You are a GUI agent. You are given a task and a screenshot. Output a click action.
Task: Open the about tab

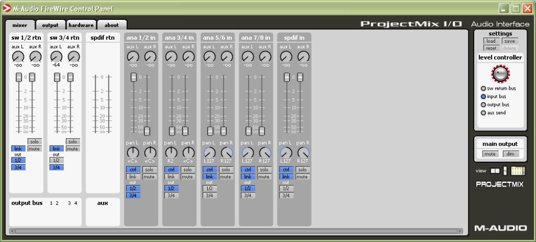pyautogui.click(x=112, y=25)
